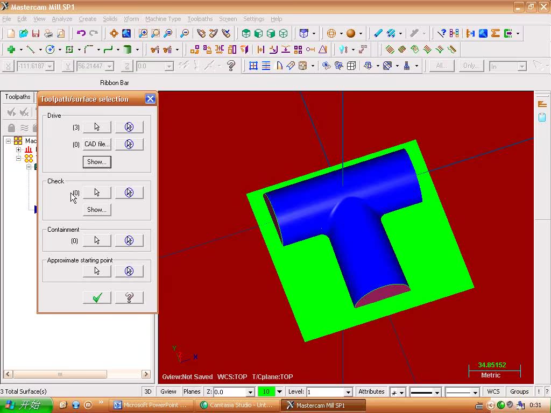Click the green cylinder solid primitive icon
This screenshot has height=413, width=551.
coord(128,49)
